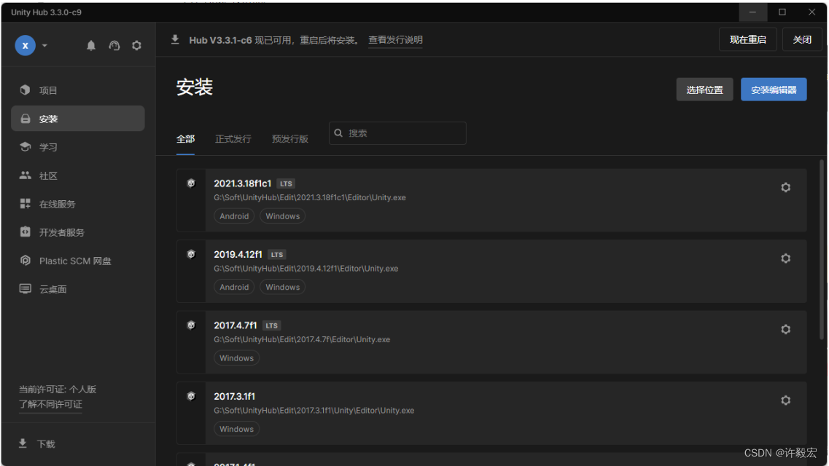This screenshot has width=829, height=466.
Task: Click the 2017.3.1f1 Unity.exe path
Action: (314, 410)
